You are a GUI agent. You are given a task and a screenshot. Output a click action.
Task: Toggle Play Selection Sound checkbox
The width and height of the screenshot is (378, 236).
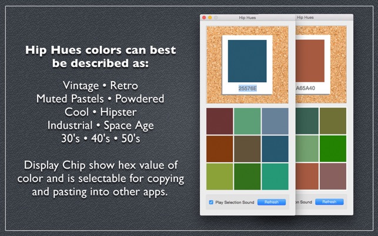coord(211,203)
